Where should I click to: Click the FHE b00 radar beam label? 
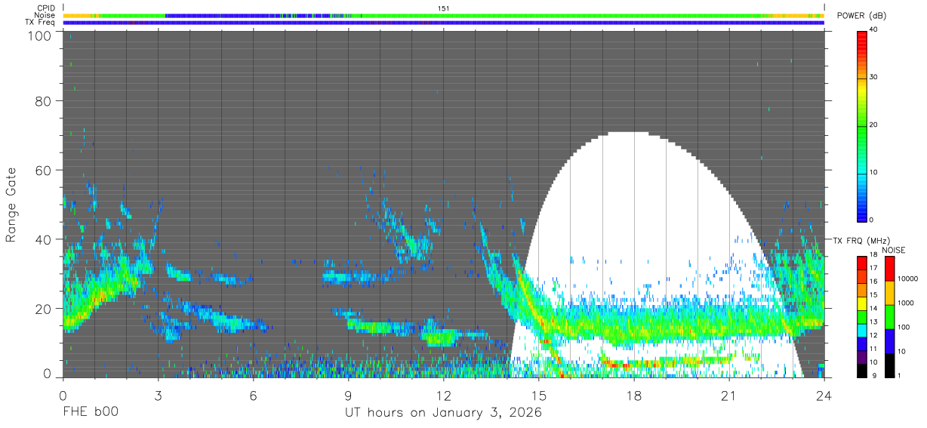click(x=91, y=412)
